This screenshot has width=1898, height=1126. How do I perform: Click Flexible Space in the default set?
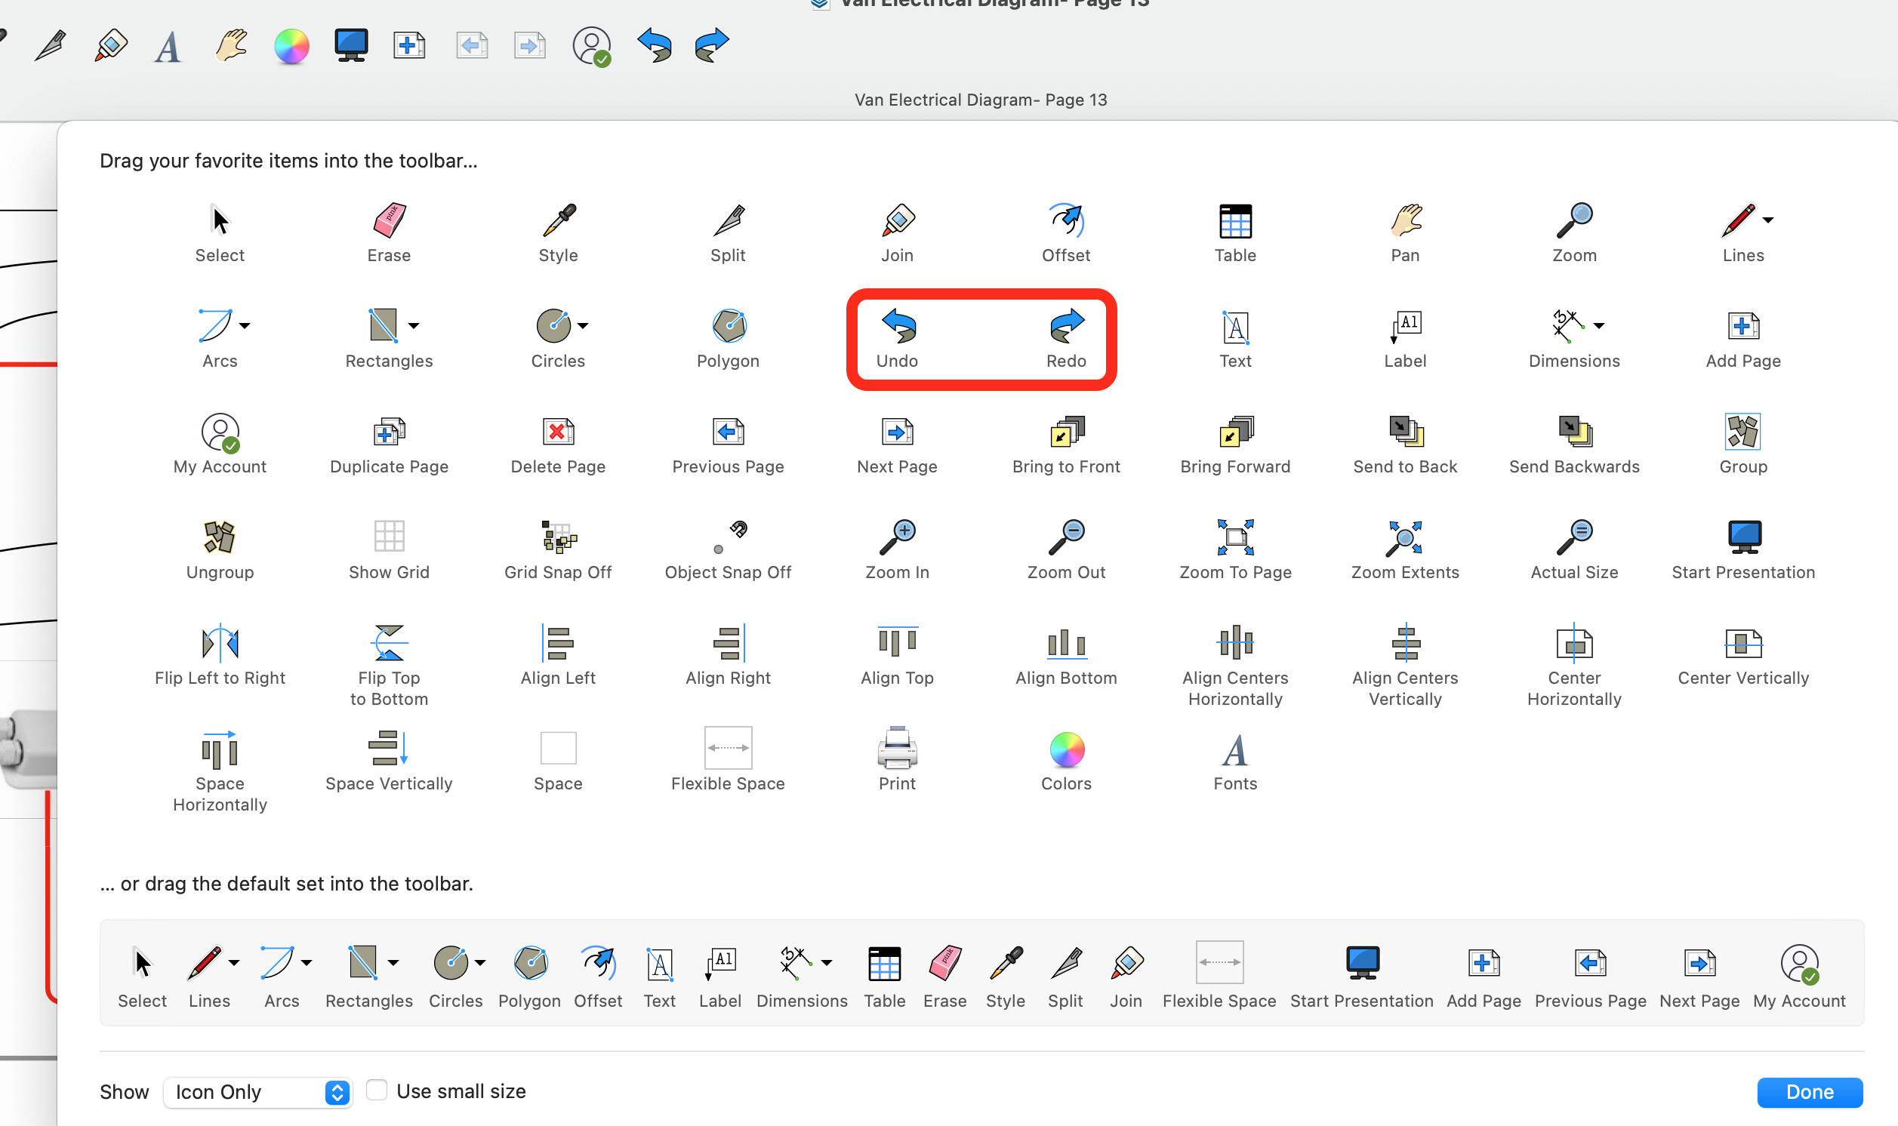point(1219,975)
